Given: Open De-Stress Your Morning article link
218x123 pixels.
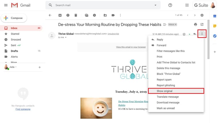Looking at the screenshot, I should click(133, 103).
